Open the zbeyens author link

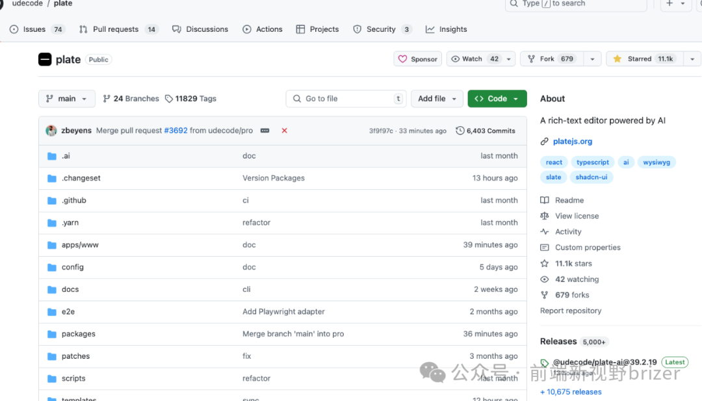click(x=77, y=131)
